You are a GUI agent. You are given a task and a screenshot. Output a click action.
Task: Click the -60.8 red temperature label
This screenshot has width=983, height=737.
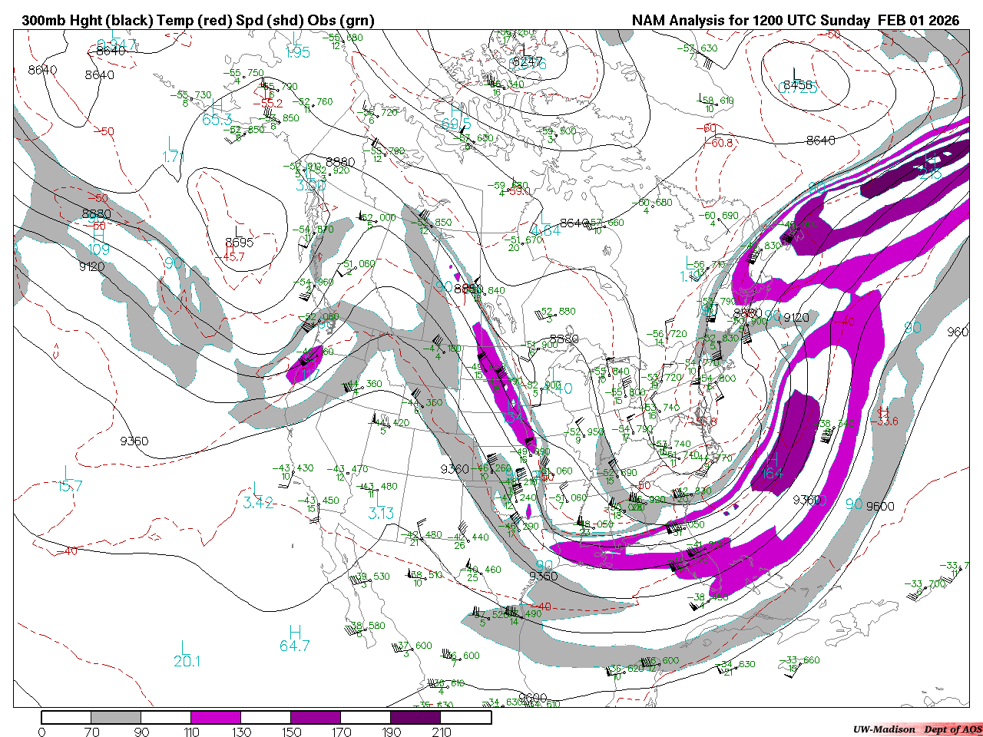click(721, 143)
